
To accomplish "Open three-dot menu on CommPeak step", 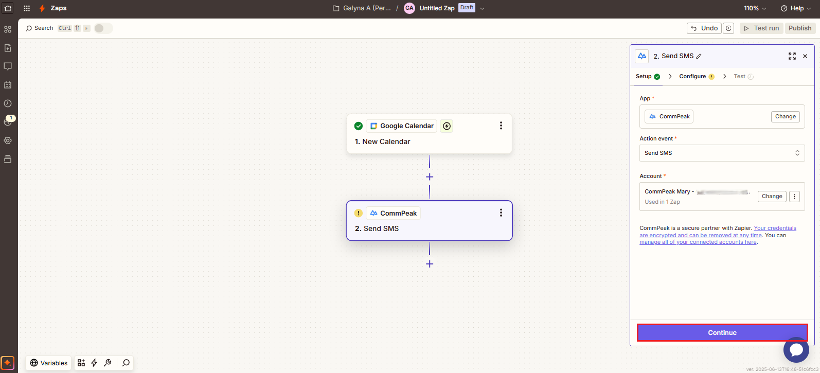I will [501, 213].
